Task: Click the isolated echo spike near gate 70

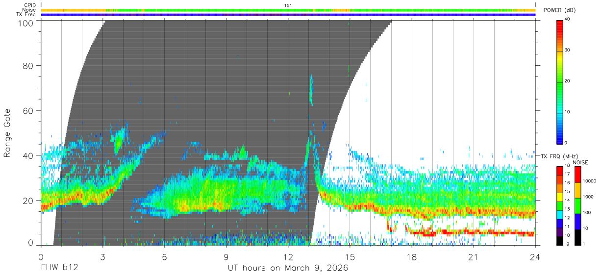Action: pos(311,90)
